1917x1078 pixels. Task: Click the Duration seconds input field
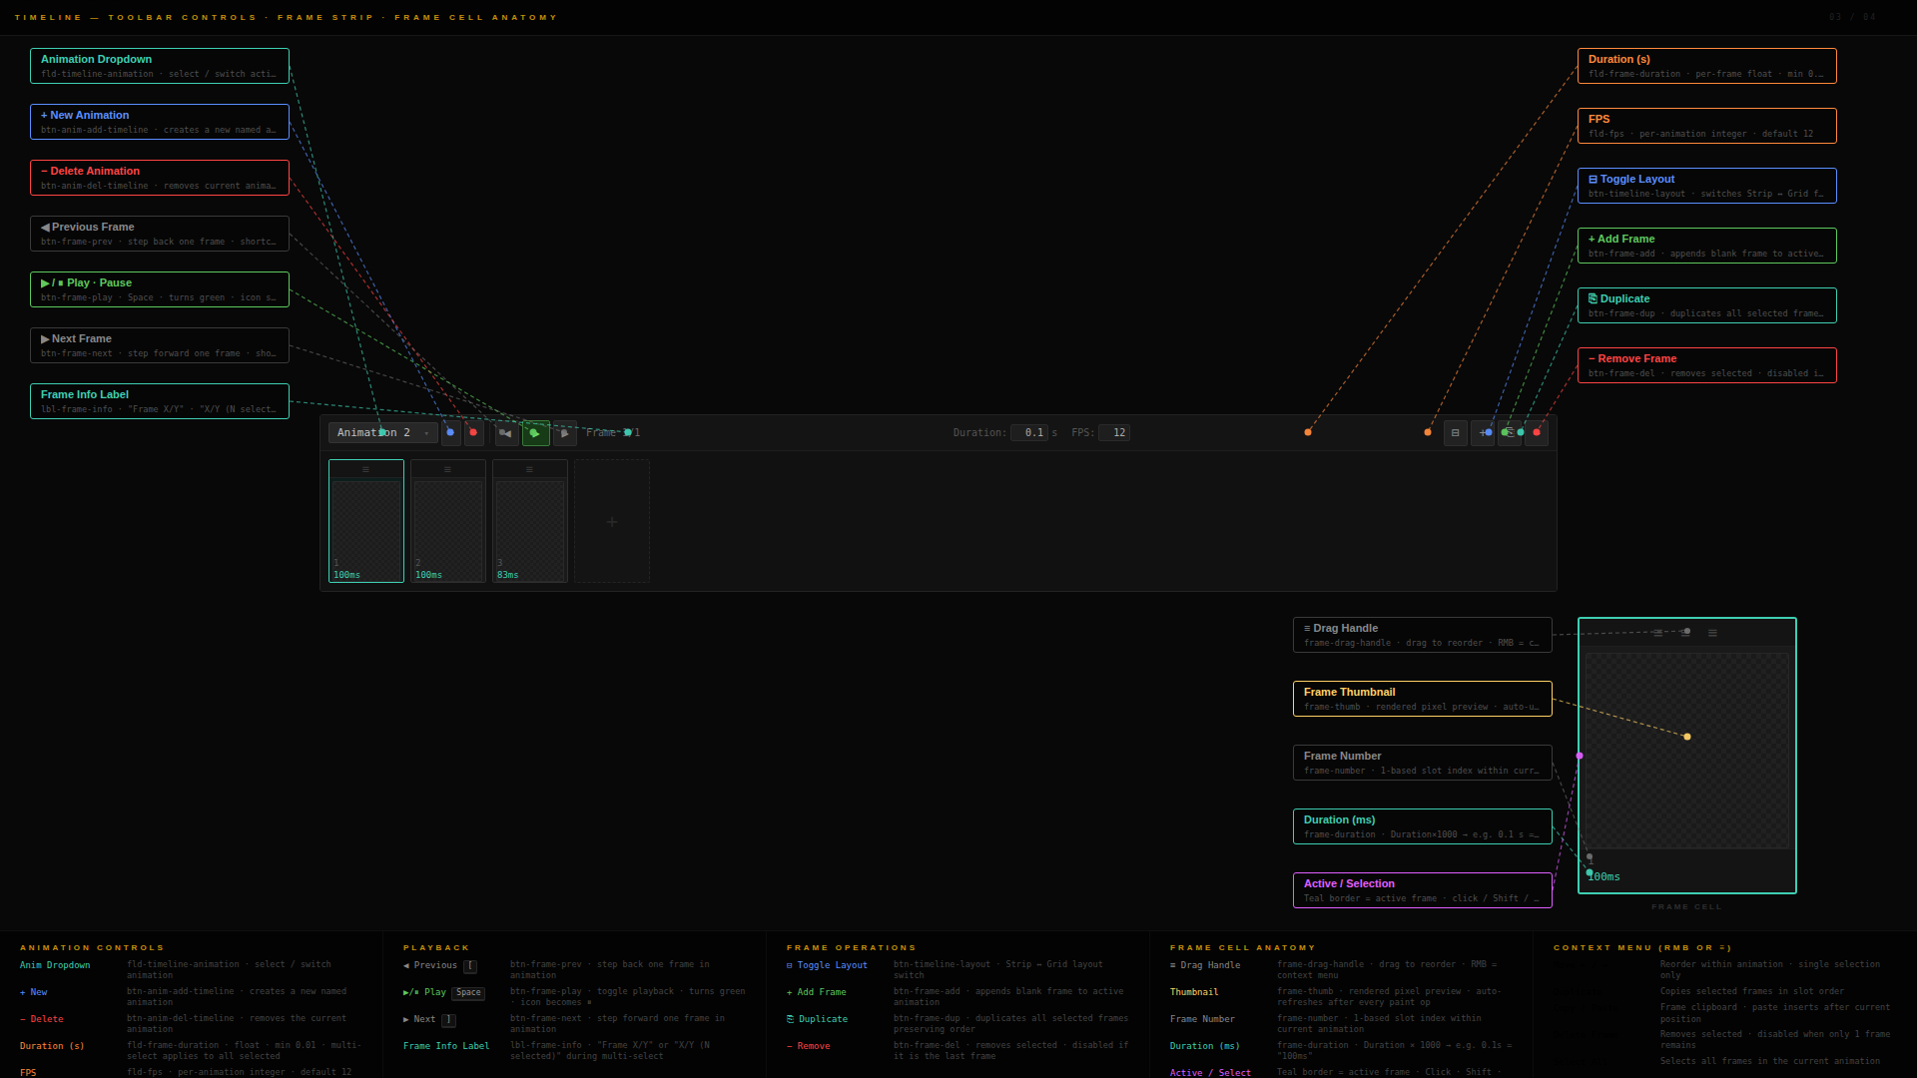(1028, 432)
